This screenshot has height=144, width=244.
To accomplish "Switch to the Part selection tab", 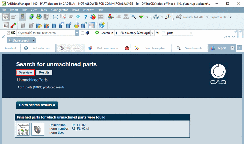I will [38, 48].
